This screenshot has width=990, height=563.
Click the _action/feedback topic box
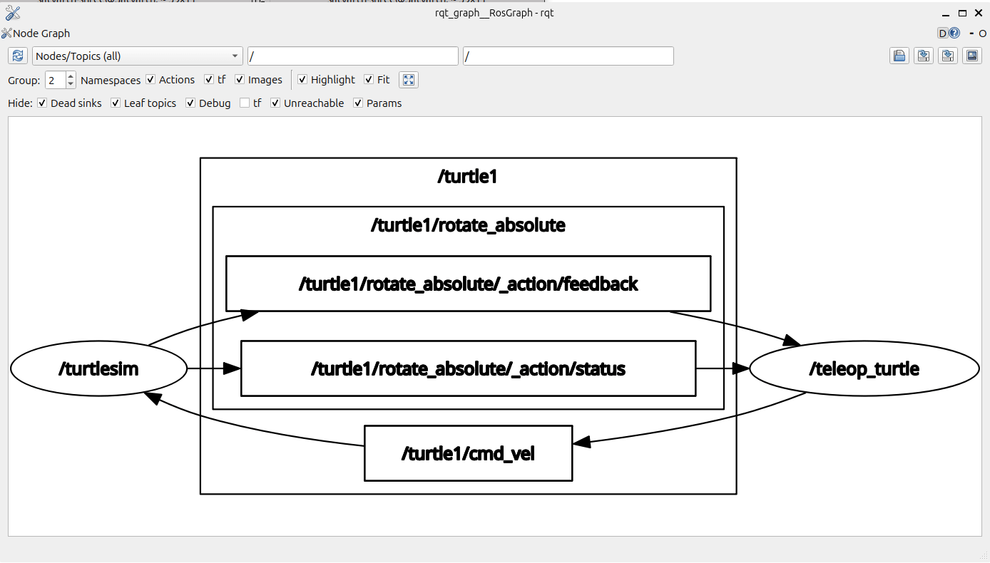[469, 284]
